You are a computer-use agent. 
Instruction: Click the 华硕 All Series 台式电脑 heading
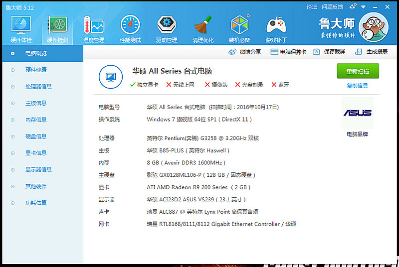(172, 71)
